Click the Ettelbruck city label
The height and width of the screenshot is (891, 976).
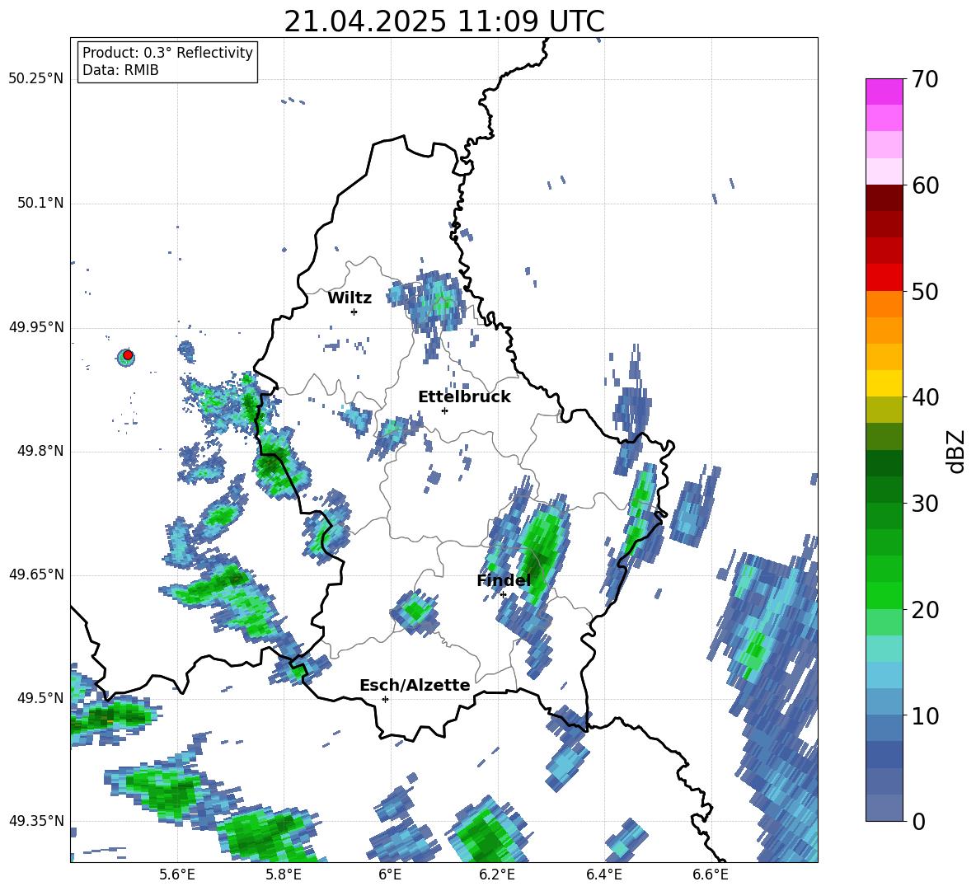coord(464,397)
